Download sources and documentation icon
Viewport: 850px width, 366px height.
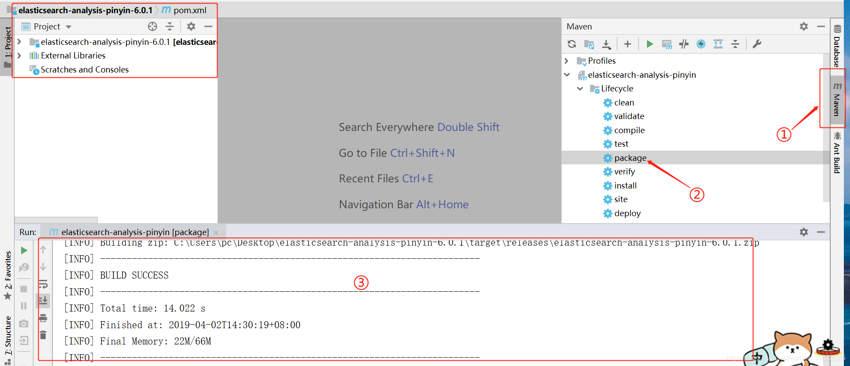point(607,44)
